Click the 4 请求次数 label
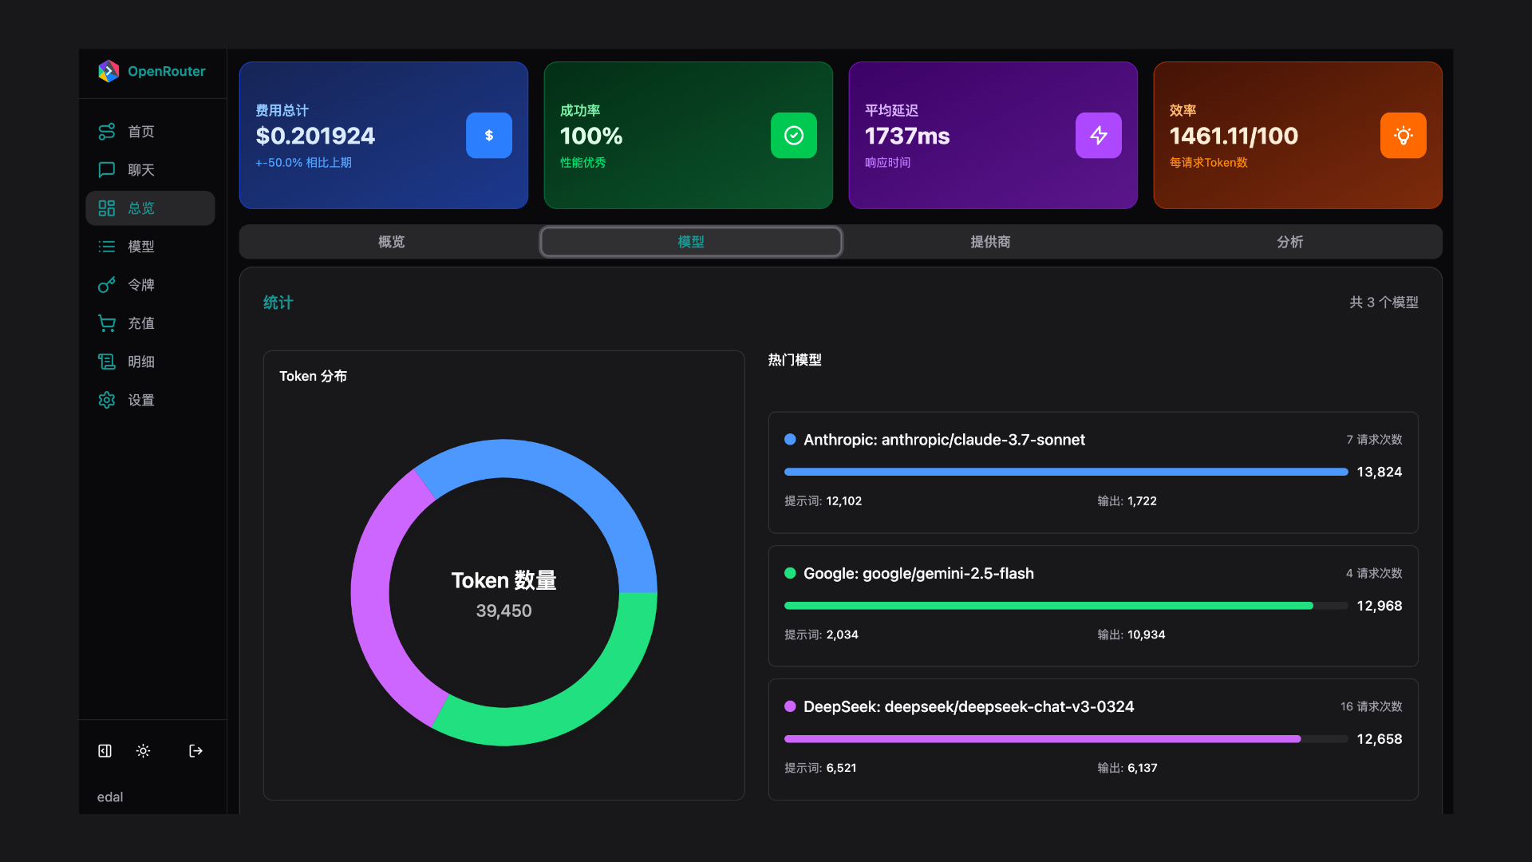Viewport: 1532px width, 862px height. (x=1374, y=573)
